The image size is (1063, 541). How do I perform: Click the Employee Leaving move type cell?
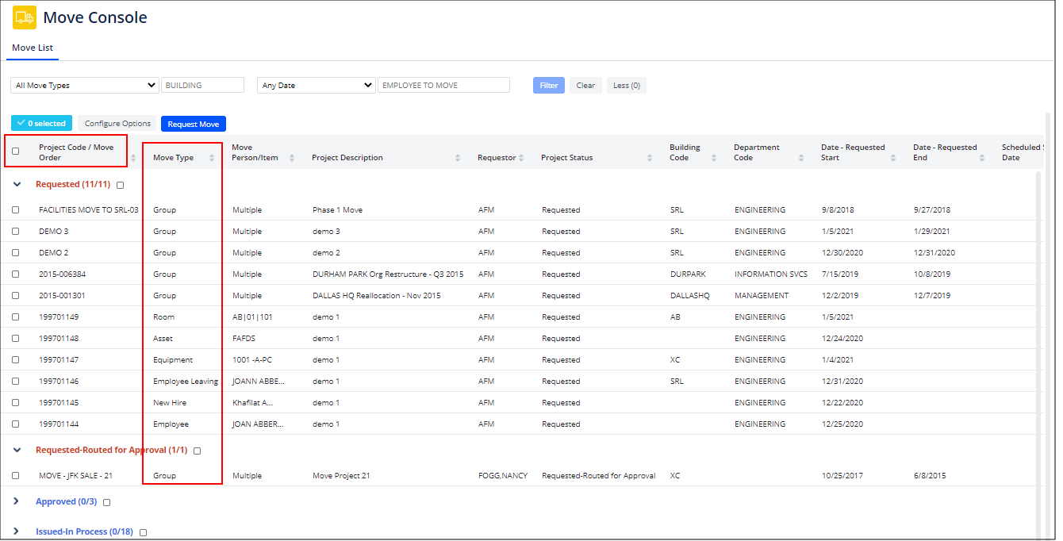[186, 382]
